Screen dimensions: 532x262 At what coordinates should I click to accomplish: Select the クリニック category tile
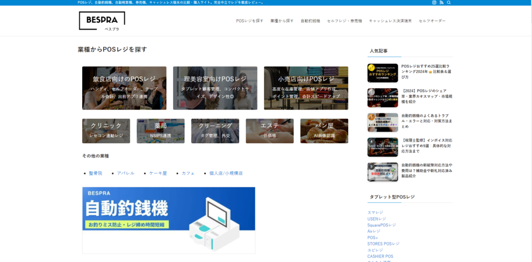pyautogui.click(x=106, y=131)
